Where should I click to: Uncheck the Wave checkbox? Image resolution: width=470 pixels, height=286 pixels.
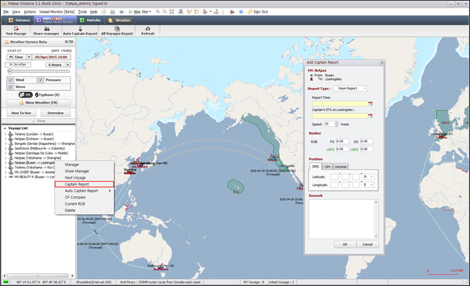[x=11, y=87]
